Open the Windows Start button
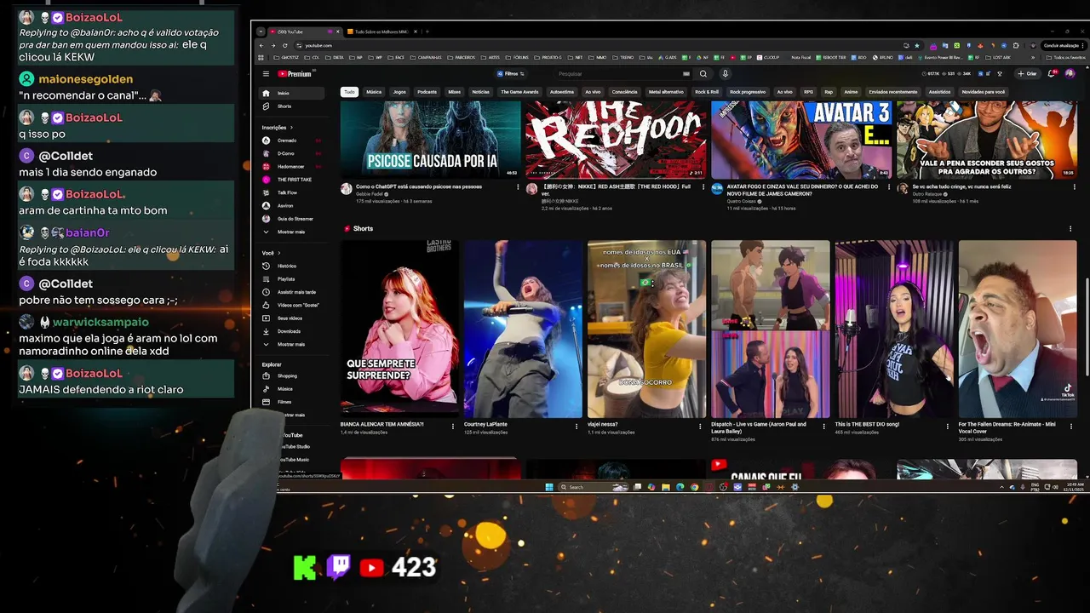The image size is (1090, 613). 548,487
